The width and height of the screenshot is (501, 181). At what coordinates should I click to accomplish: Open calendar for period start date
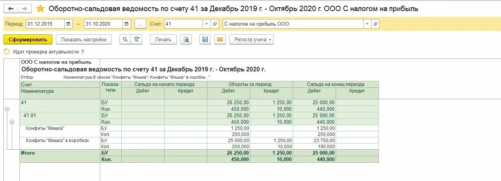pos(69,24)
